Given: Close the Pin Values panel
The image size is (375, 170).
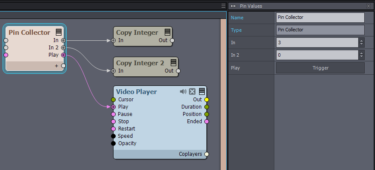Looking at the screenshot, I should (x=368, y=6).
